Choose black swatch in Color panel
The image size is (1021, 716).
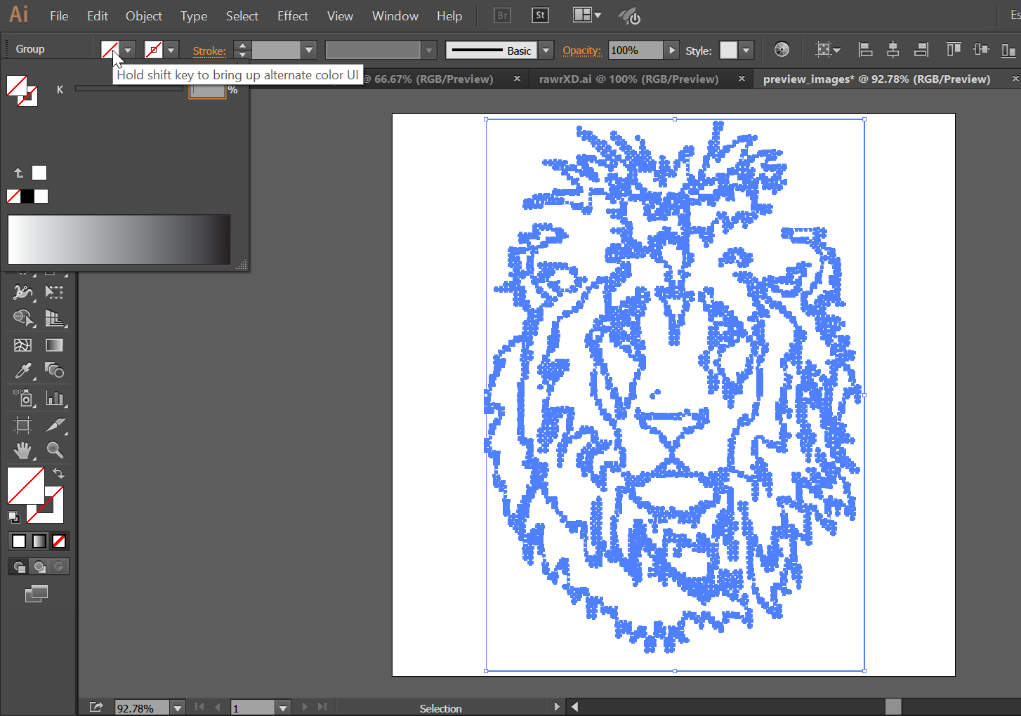point(27,197)
